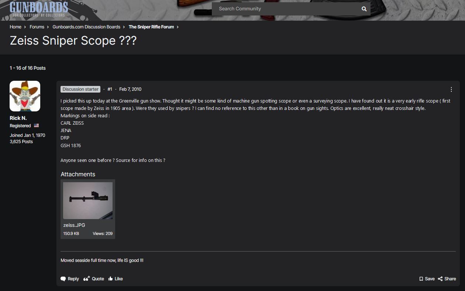Like the Zeiss scope post

tap(116, 279)
